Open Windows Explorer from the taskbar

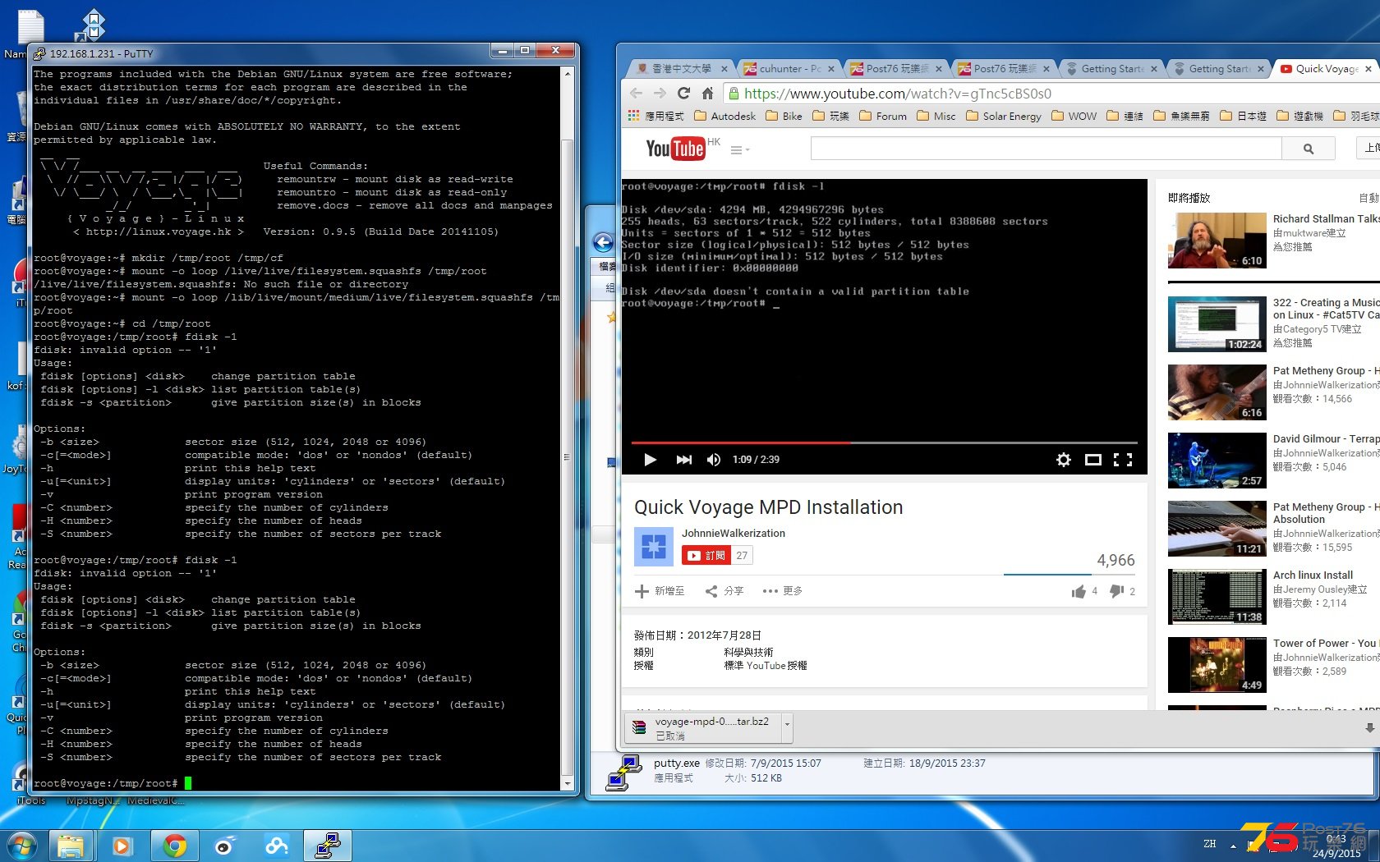[x=71, y=845]
